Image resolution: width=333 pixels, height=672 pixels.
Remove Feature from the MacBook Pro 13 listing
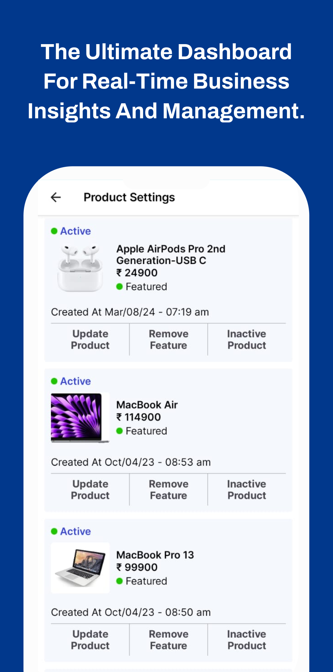point(168,640)
